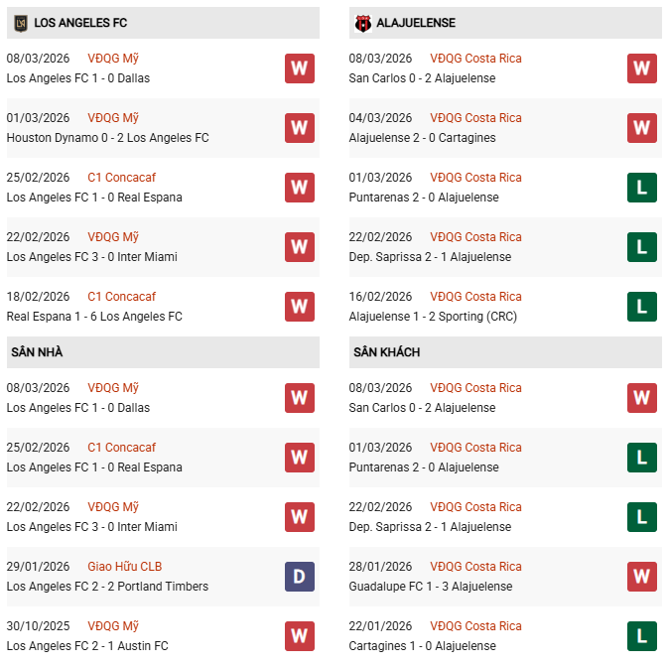The width and height of the screenshot is (668, 666).
Task: Click D badge for Portland Timbers friendly
Action: [x=300, y=577]
